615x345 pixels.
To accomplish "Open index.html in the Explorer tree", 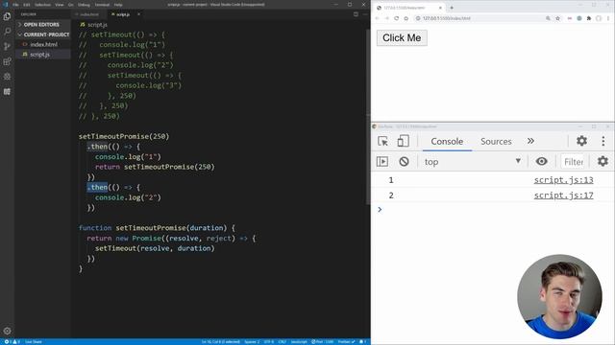I will point(43,45).
